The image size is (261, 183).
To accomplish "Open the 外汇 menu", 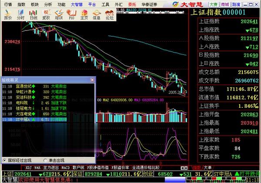I will 119,4.
